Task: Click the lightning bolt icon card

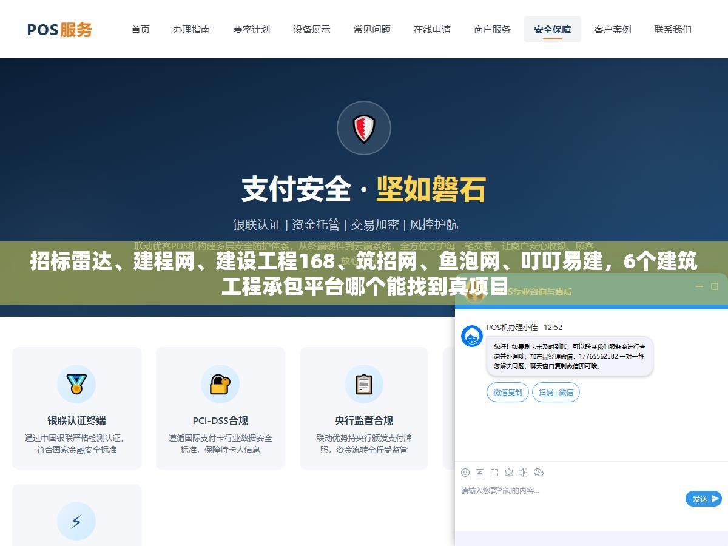Action: pyautogui.click(x=76, y=521)
